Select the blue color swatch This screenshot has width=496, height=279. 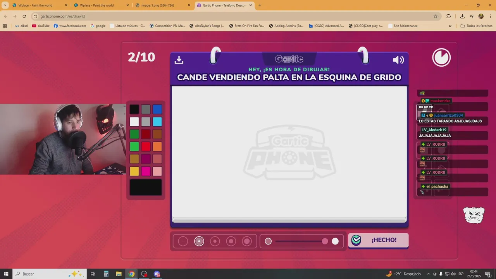pyautogui.click(x=157, y=109)
